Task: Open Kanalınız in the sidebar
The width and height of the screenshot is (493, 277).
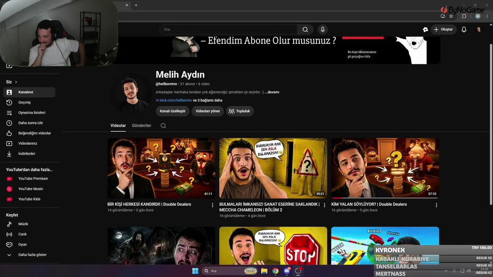Action: pos(29,92)
